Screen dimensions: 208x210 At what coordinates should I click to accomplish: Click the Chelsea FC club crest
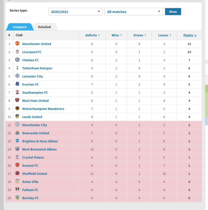[17, 60]
